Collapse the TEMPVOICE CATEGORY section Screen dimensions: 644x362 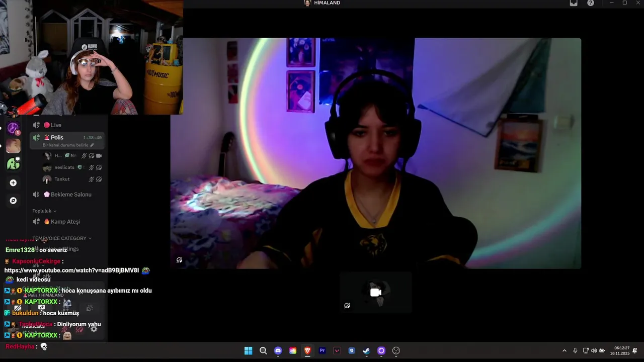[x=62, y=238]
